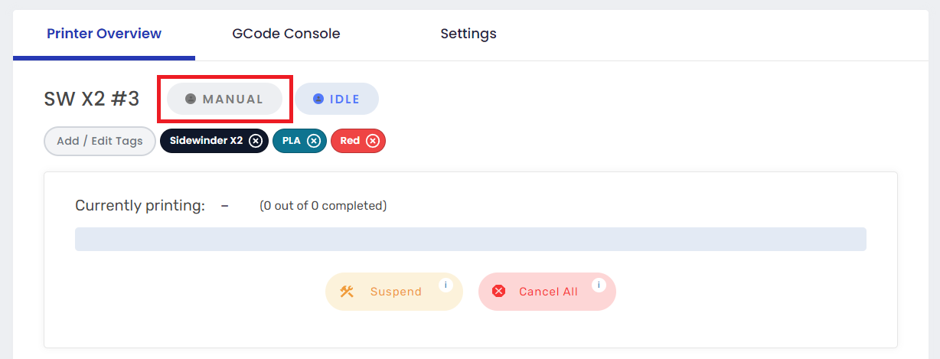Screen dimensions: 940x359
Task: Go to the Settings tab
Action: point(468,34)
